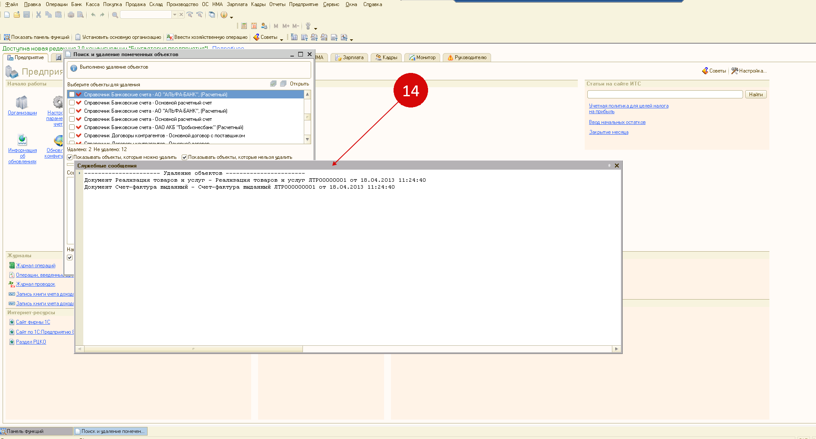The width and height of the screenshot is (816, 439).
Task: Tick checkbox for Основной договор с поставщиком
Action: click(x=72, y=136)
